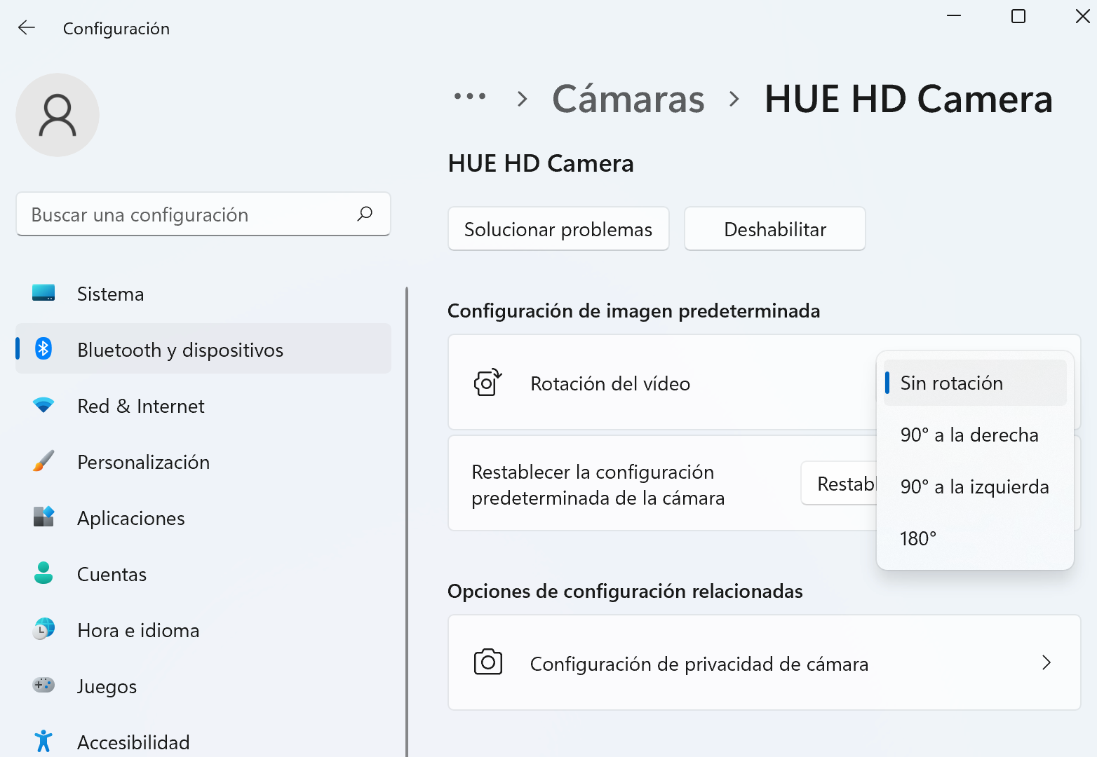
Task: Open Sistema settings section
Action: point(203,294)
